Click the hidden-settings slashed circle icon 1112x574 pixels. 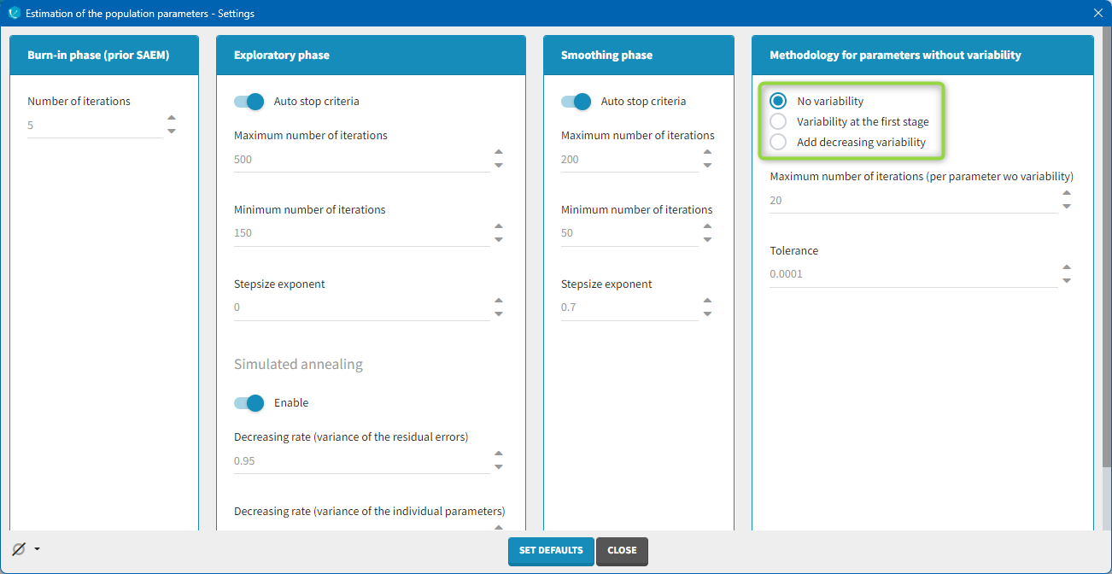point(18,549)
